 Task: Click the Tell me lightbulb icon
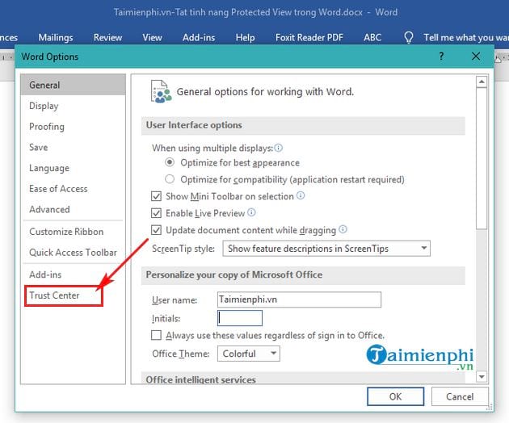pos(410,38)
